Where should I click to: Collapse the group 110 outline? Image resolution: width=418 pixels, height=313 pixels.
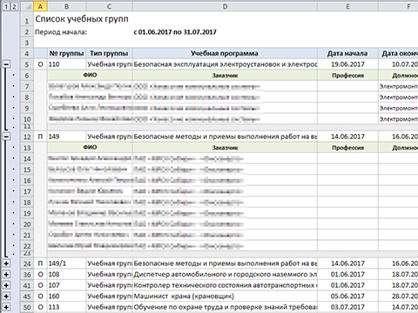point(6,64)
